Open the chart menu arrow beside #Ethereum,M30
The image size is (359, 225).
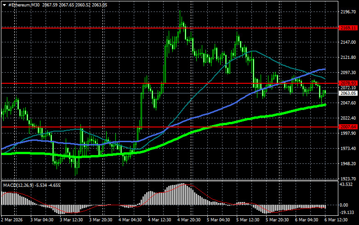click(4, 5)
